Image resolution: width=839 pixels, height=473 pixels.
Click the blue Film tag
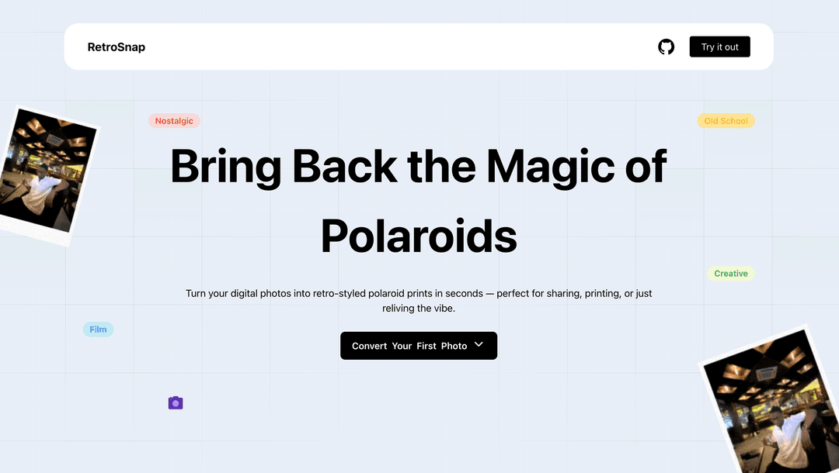pos(98,330)
